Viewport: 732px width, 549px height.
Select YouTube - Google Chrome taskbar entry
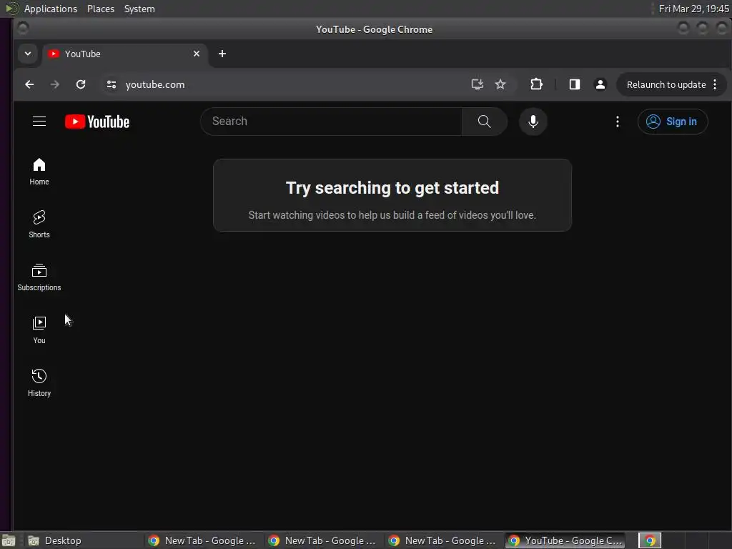point(565,540)
